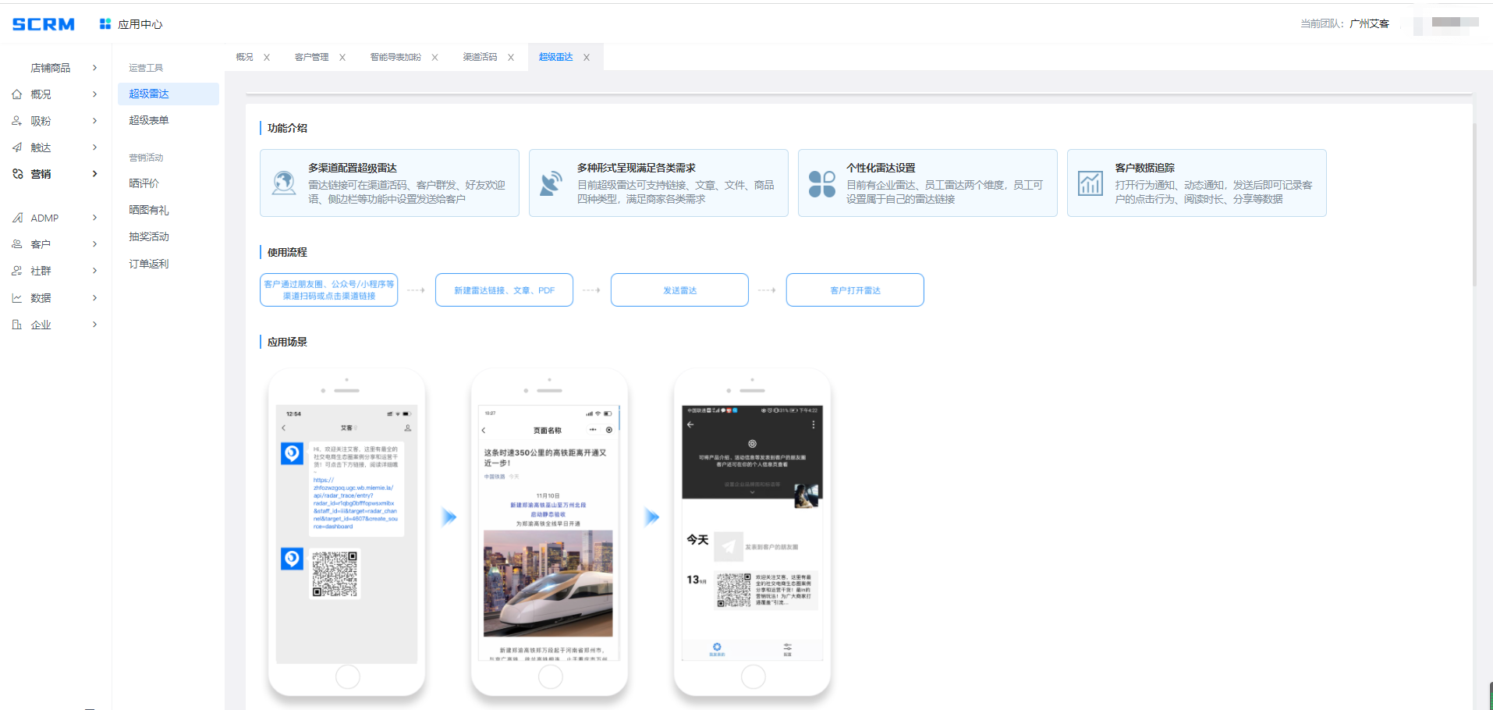Close the 渠道活码 tab
This screenshot has height=710, width=1493.
pos(511,58)
